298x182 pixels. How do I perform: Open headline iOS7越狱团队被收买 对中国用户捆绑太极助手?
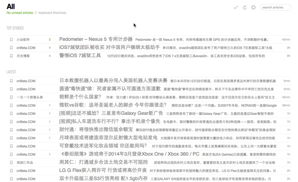tap(110, 47)
